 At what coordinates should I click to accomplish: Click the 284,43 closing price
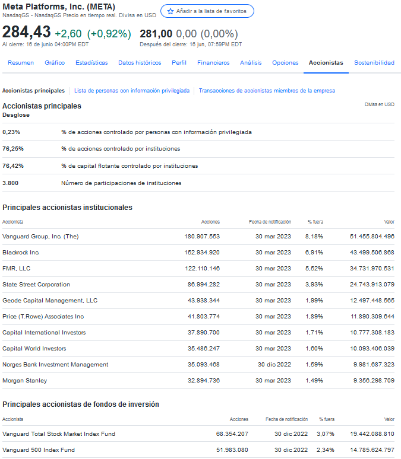(26, 31)
